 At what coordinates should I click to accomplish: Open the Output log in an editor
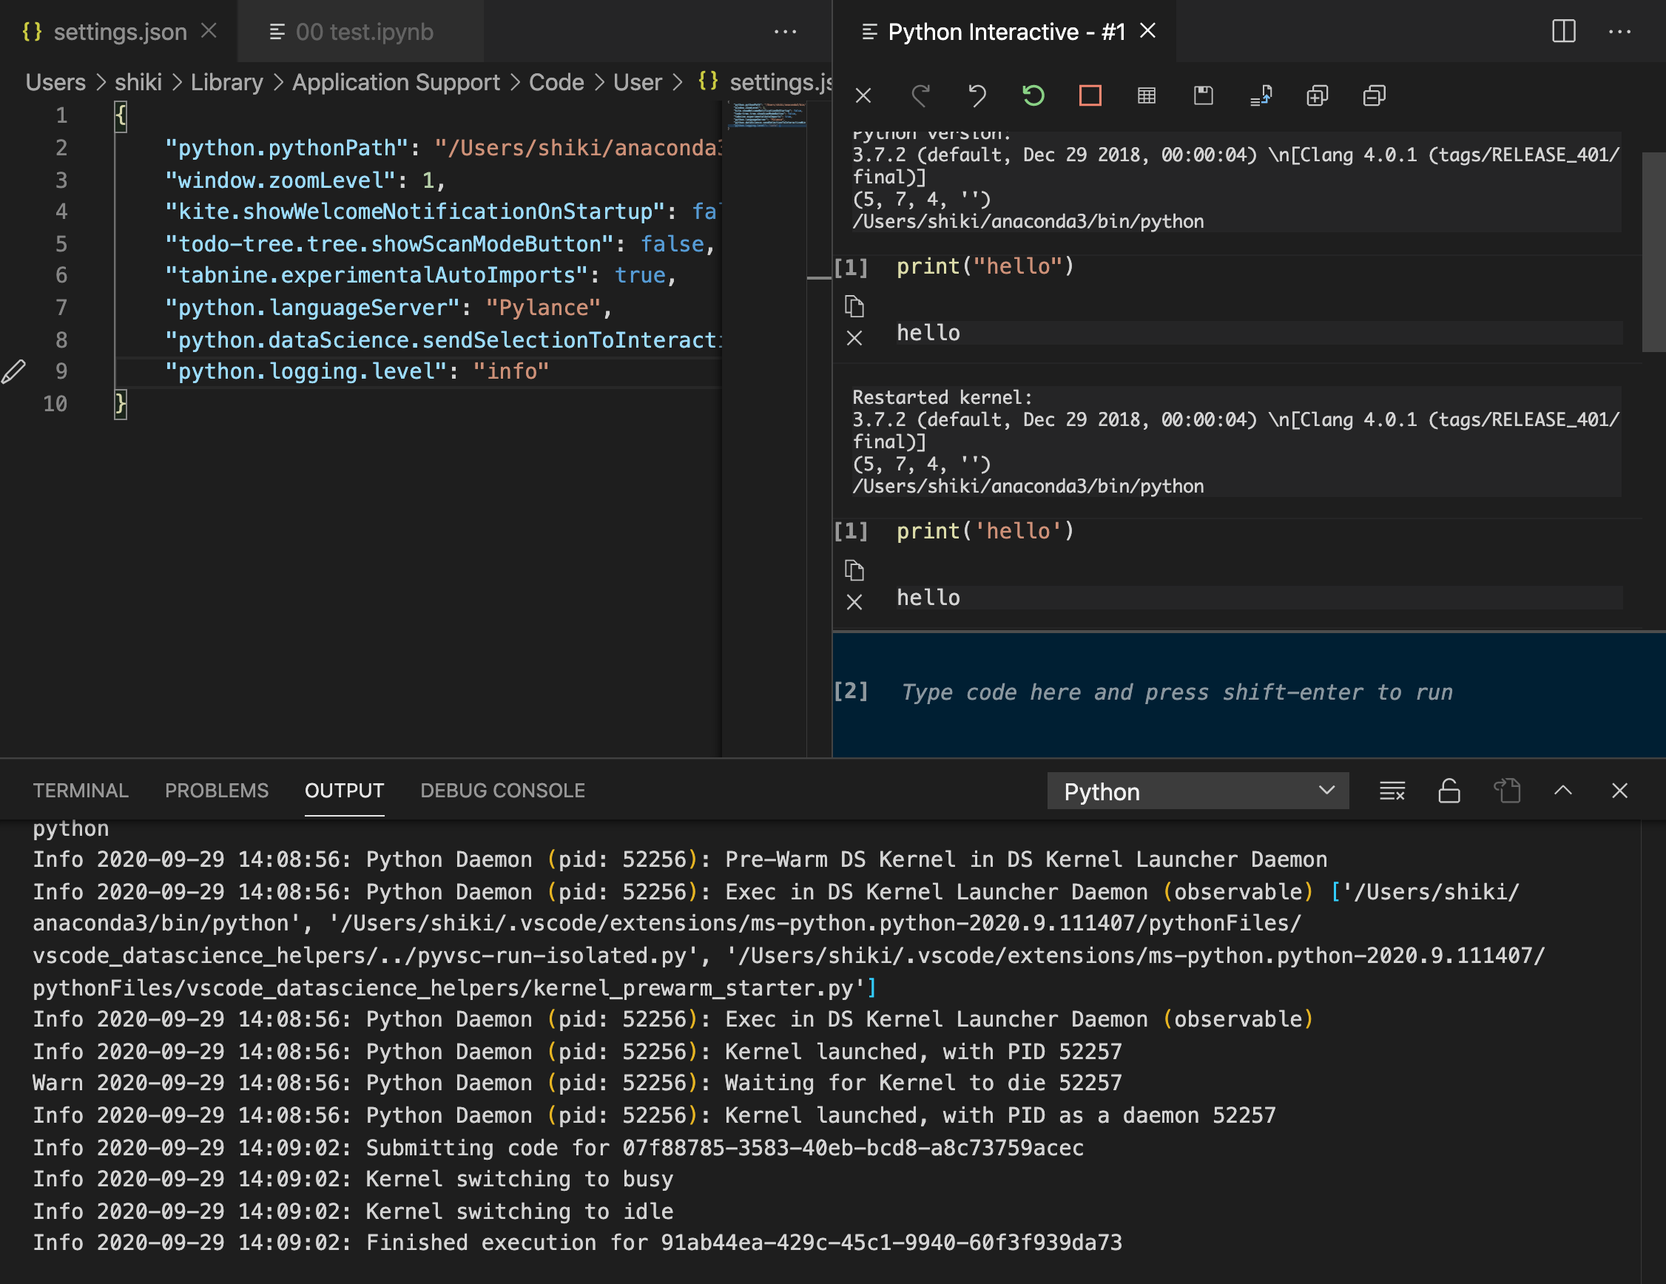point(1509,791)
